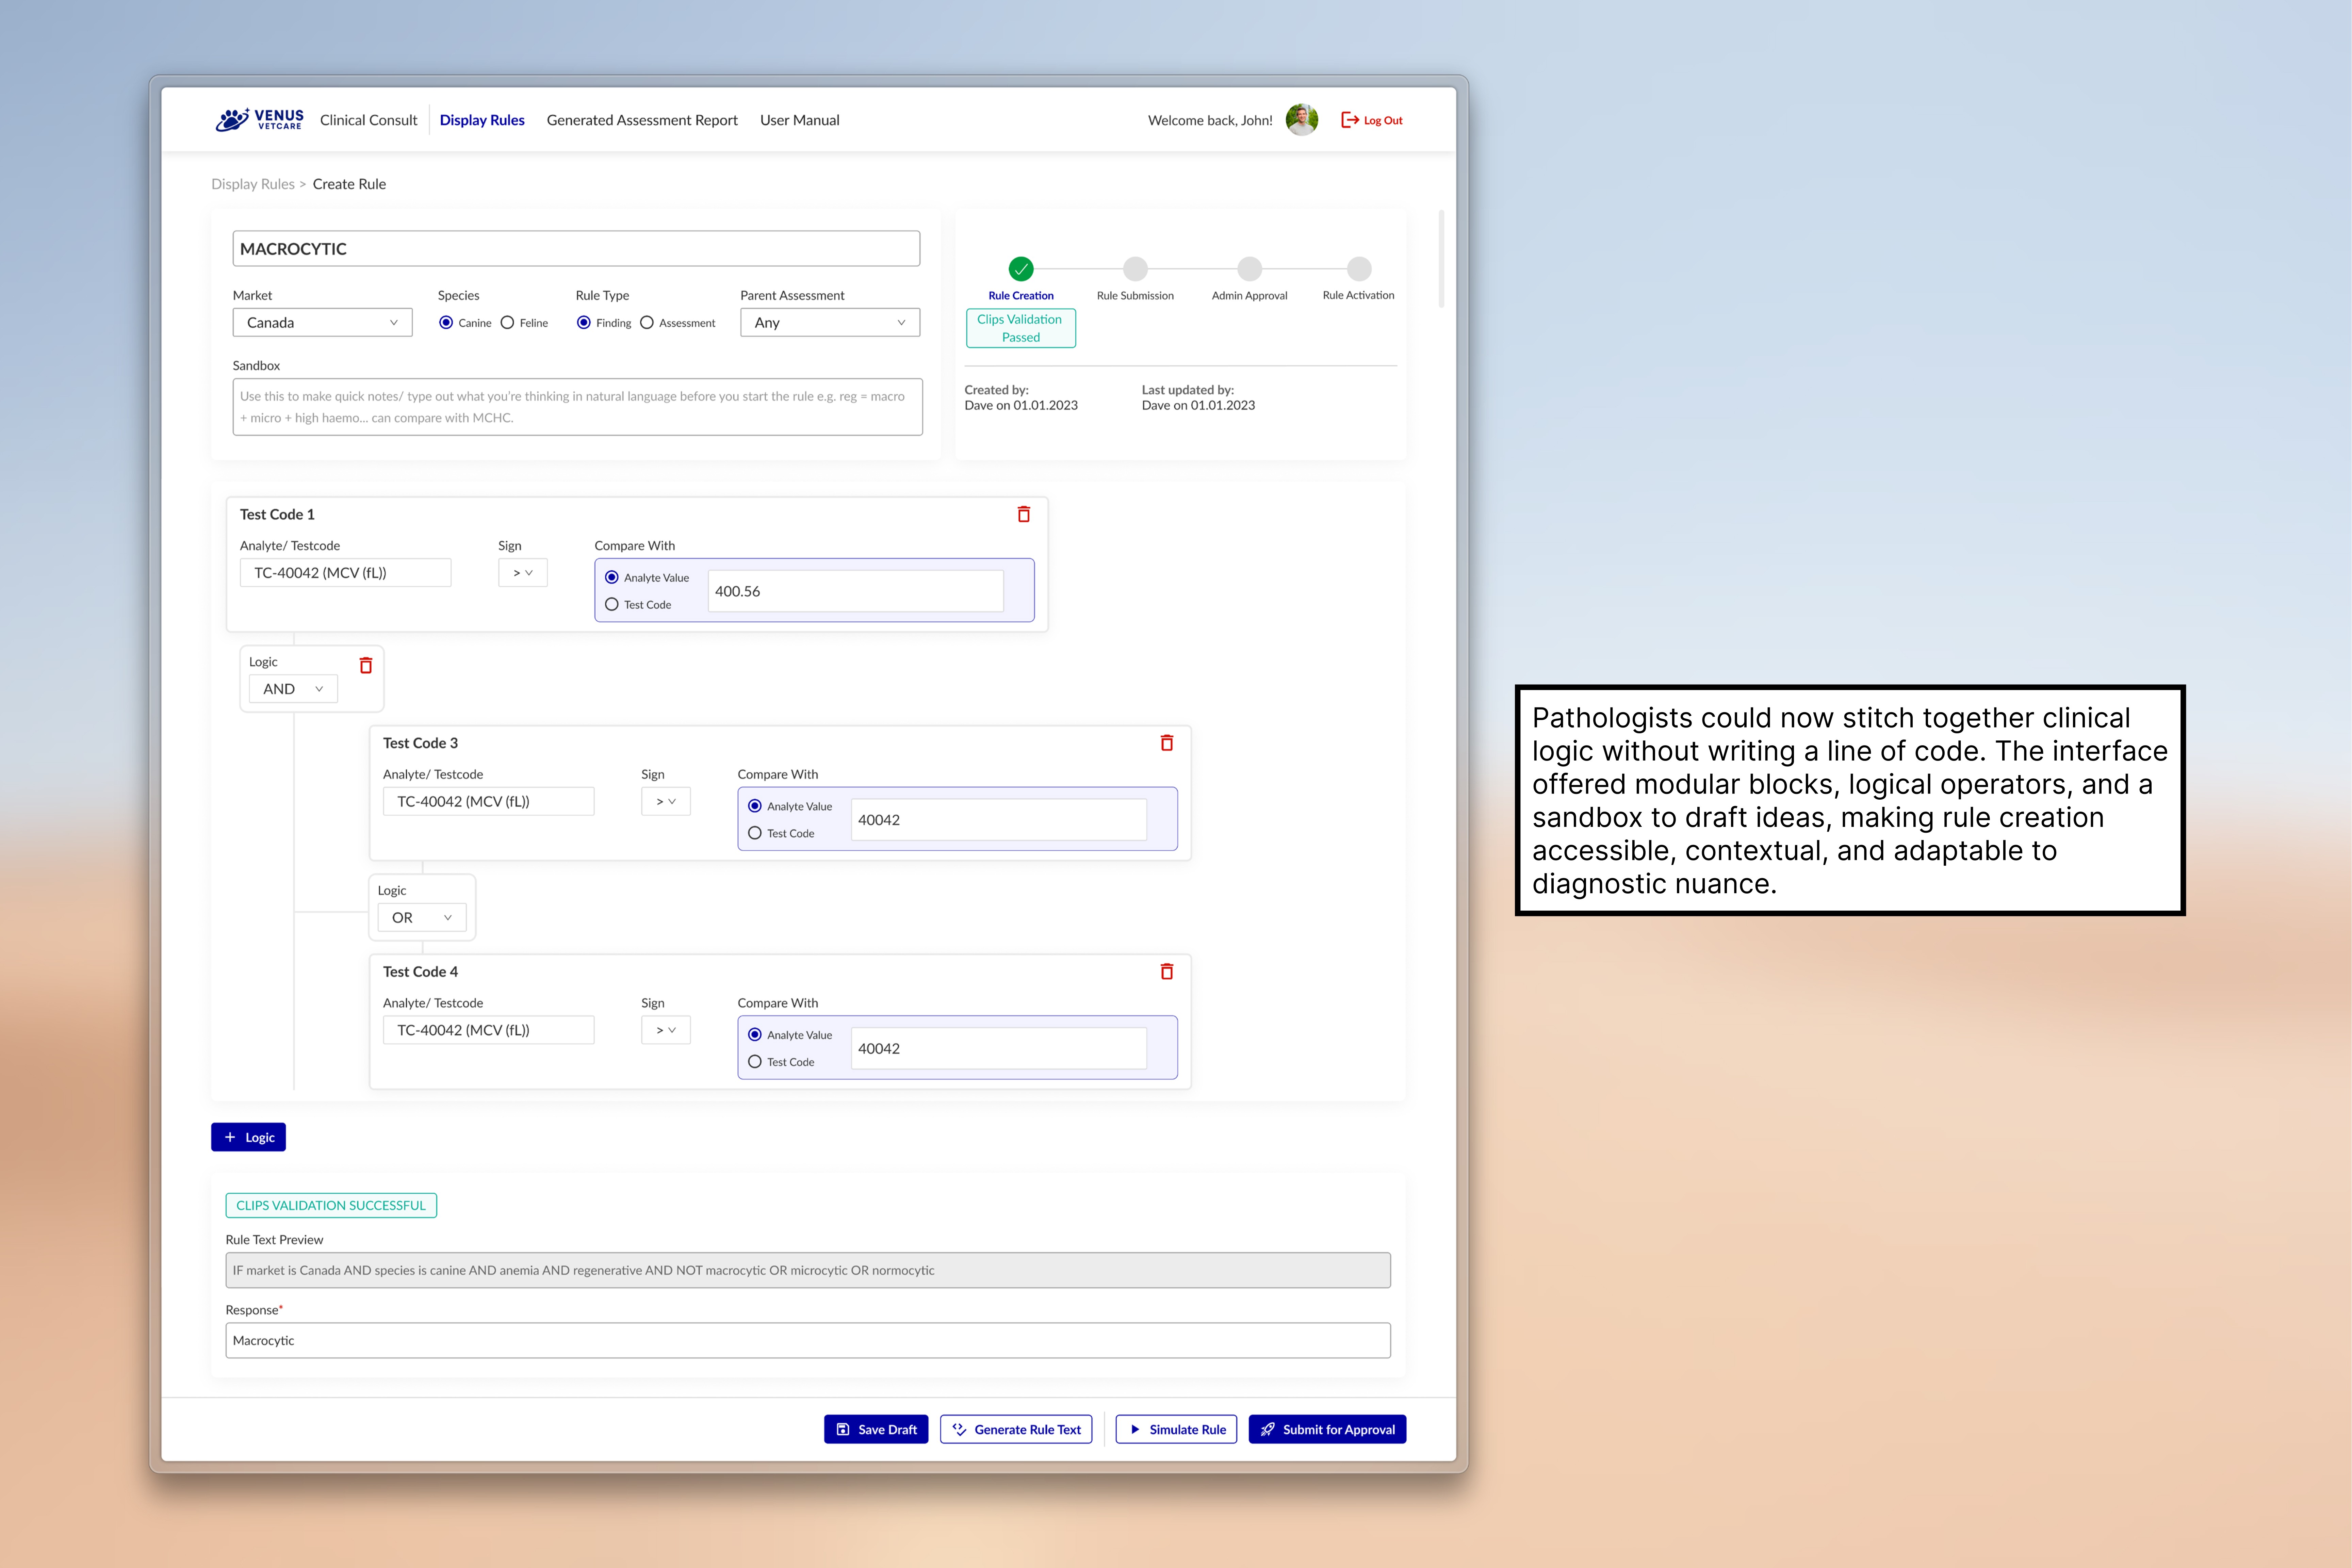The image size is (2352, 1568).
Task: Open the Parent Assessment dropdown
Action: pos(830,323)
